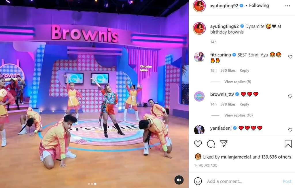Open ayutingting92 profile avatar at top
Image resolution: width=295 pixels, height=188 pixels.
pos(199,6)
